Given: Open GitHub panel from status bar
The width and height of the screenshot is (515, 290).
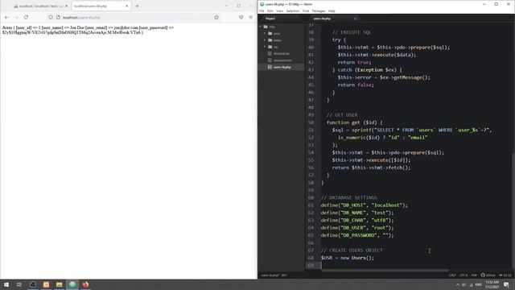Looking at the screenshot, I should pyautogui.click(x=488, y=275).
